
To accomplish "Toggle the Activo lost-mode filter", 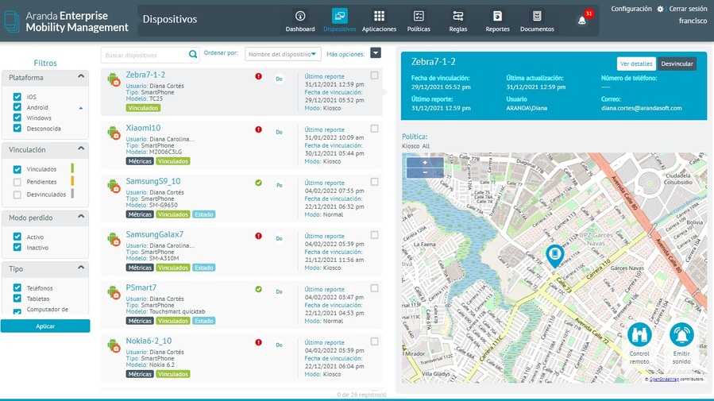I will coord(17,237).
